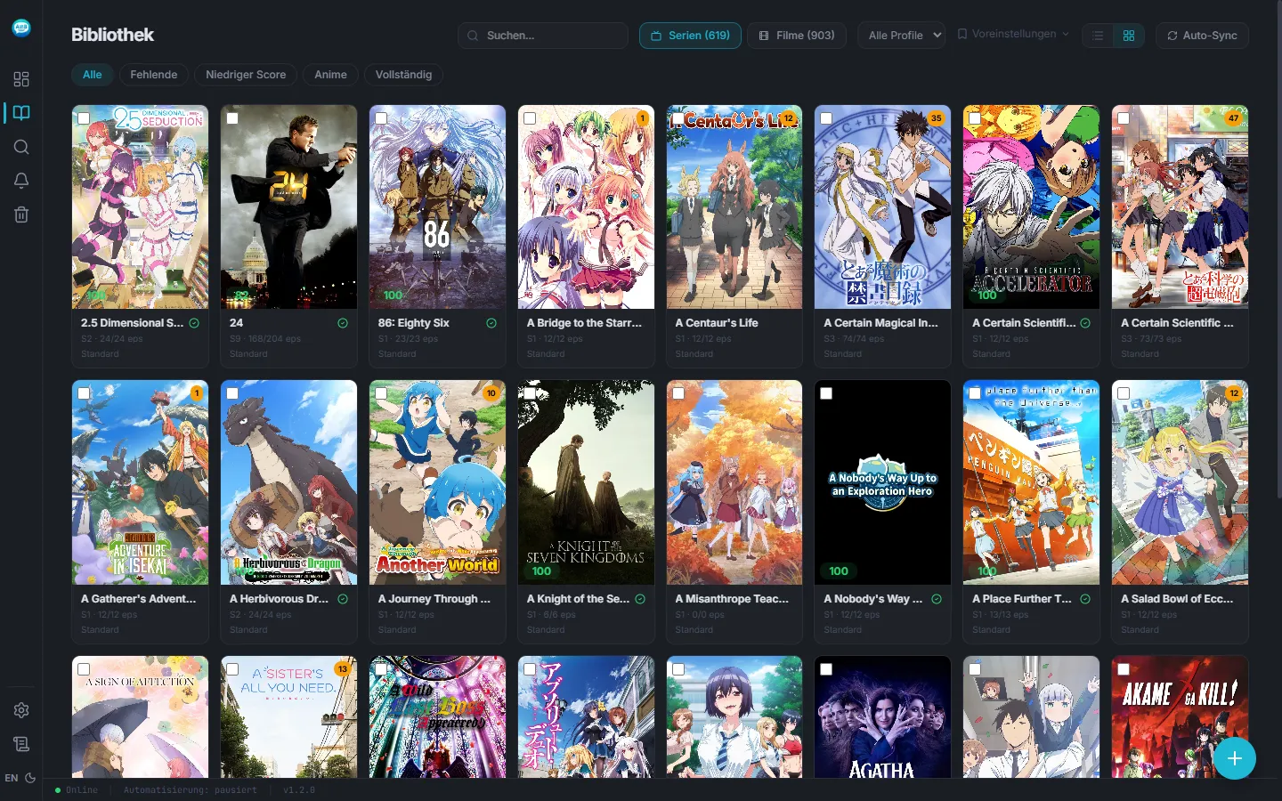Switch to Filme (903) tab

coord(797,36)
